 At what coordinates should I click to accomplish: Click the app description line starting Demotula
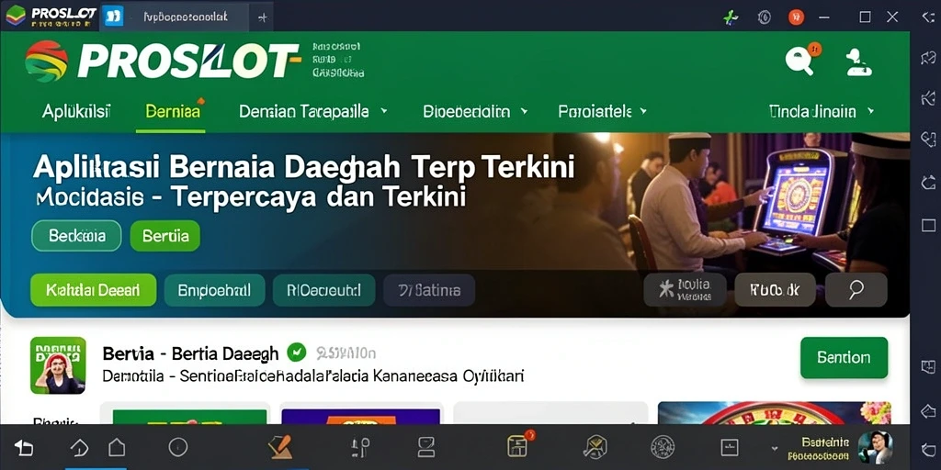[313, 377]
